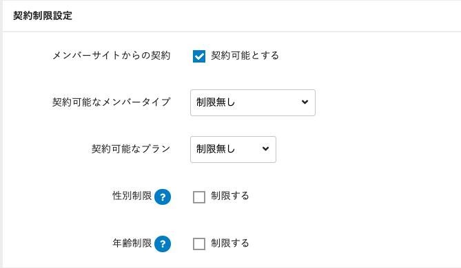Viewport: 461px width, 268px height.
Task: Uncheck the 契約可能とする checkbox
Action: click(199, 56)
